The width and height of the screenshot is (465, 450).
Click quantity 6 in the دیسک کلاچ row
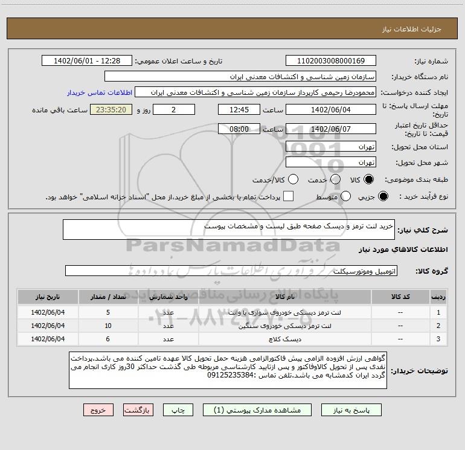(108, 339)
